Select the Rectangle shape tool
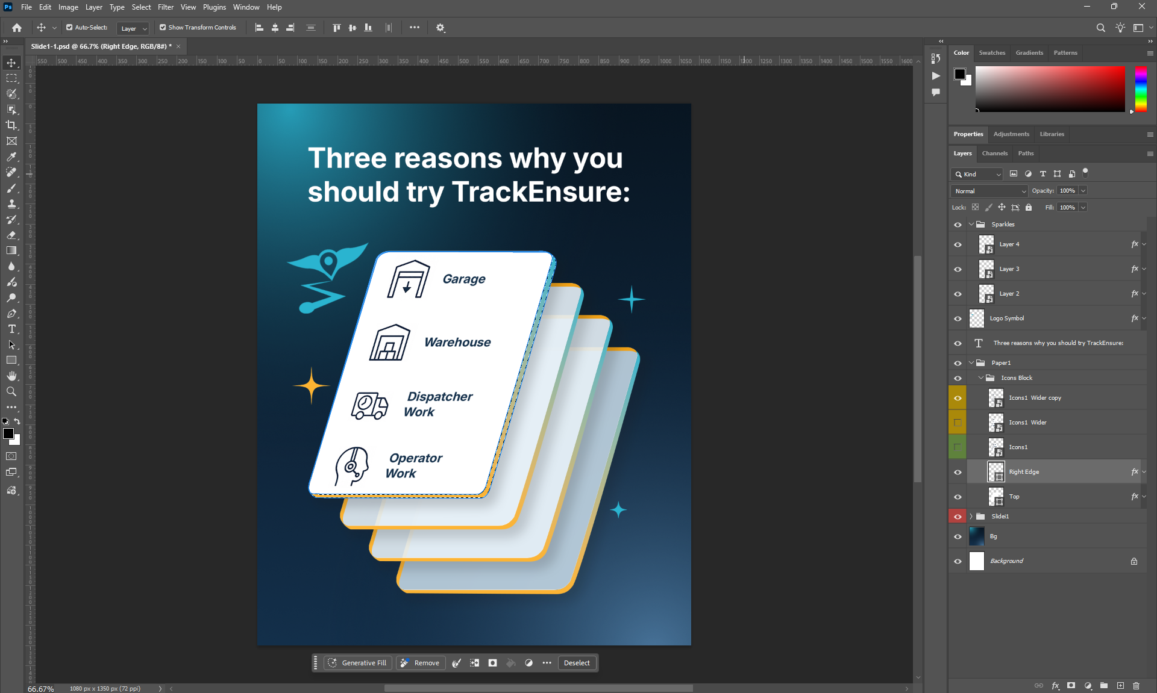1157x693 pixels. (11, 360)
